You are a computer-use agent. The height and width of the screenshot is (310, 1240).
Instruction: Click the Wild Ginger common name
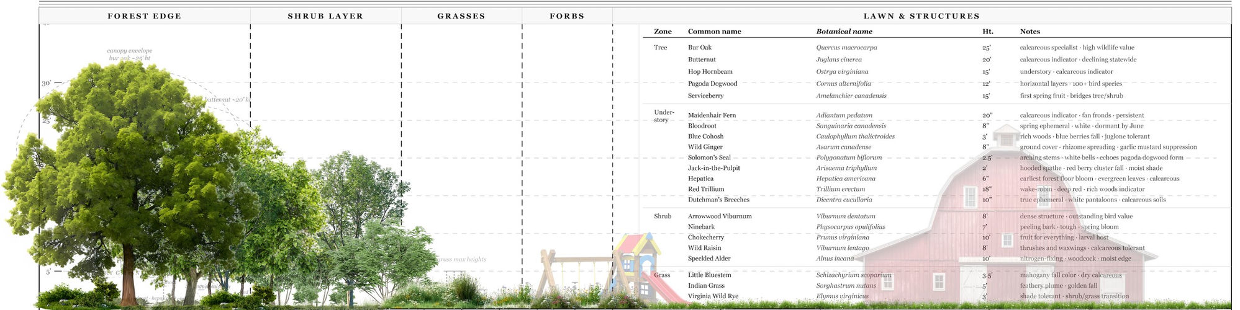tap(705, 147)
